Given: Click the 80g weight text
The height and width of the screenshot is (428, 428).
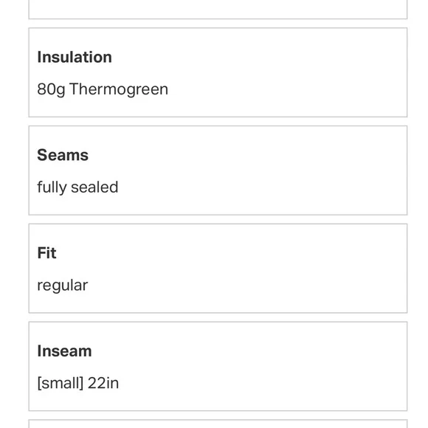Looking at the screenshot, I should pyautogui.click(x=51, y=89).
